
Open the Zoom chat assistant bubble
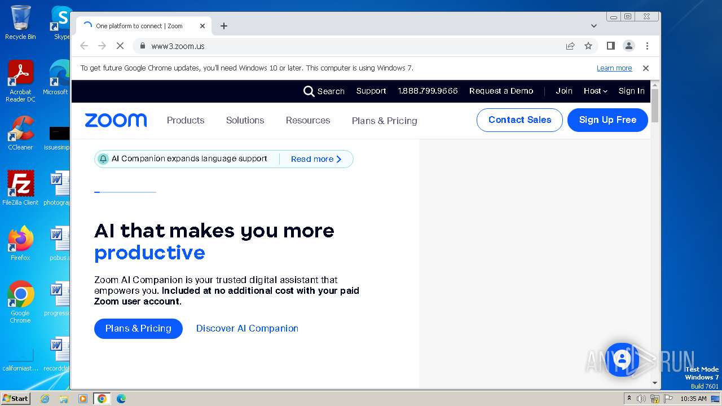622,359
